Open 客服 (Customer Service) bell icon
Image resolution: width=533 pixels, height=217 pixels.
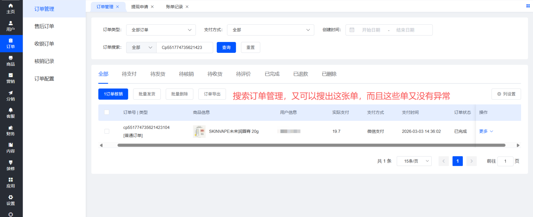click(x=11, y=113)
